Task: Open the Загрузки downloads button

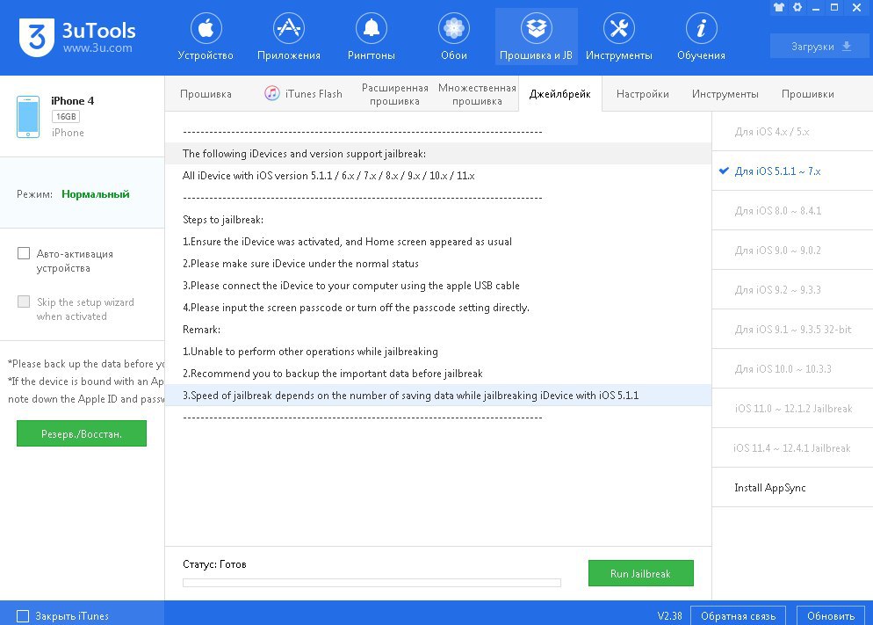Action: tap(819, 47)
